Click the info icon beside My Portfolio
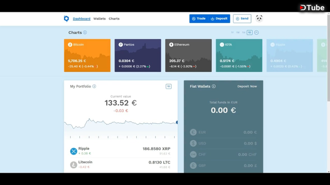 click(94, 86)
